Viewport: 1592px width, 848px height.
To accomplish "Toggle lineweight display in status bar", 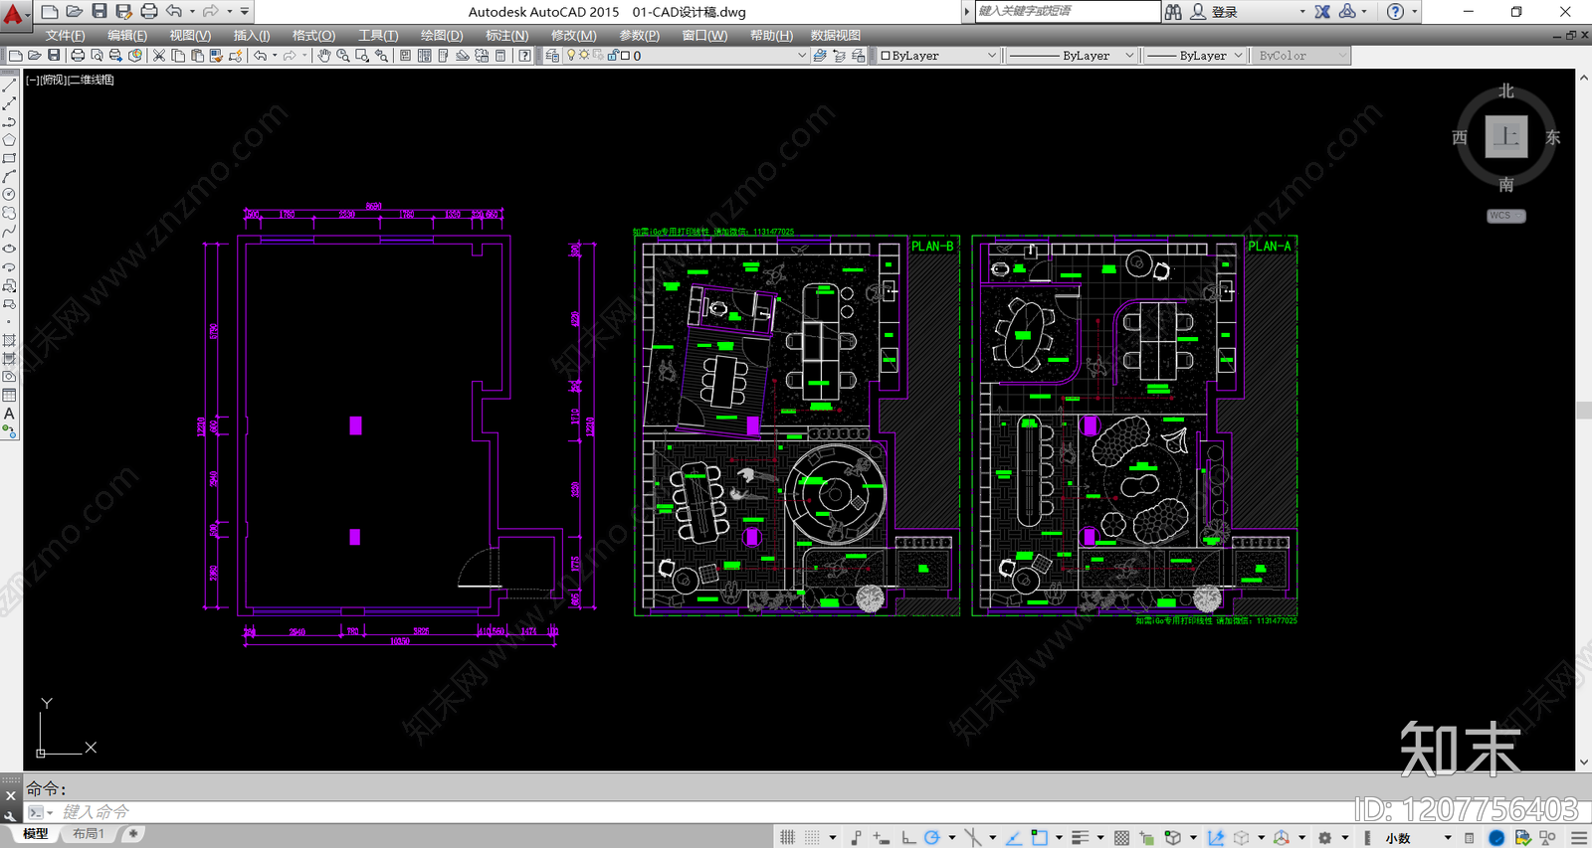I will coord(1080,838).
